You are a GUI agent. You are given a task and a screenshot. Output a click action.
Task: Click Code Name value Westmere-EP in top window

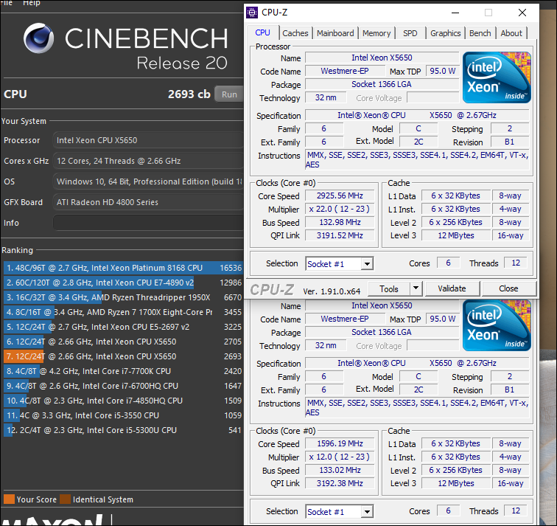click(x=344, y=71)
